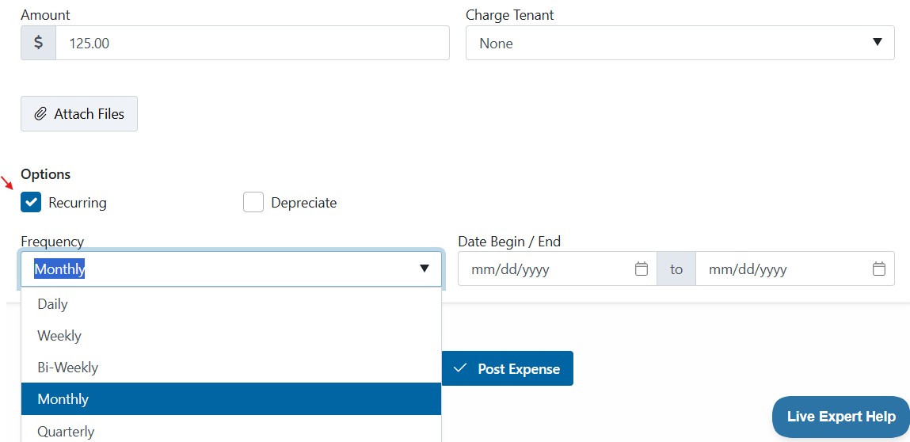Choose Weekly frequency option
Viewport: 910px width, 442px height.
click(231, 336)
